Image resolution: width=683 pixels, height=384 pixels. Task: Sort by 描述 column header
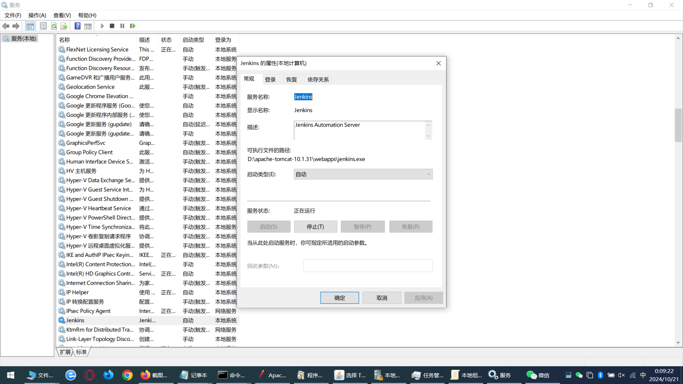(x=147, y=40)
